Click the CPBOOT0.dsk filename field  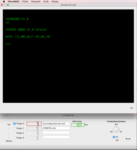click(56, 128)
